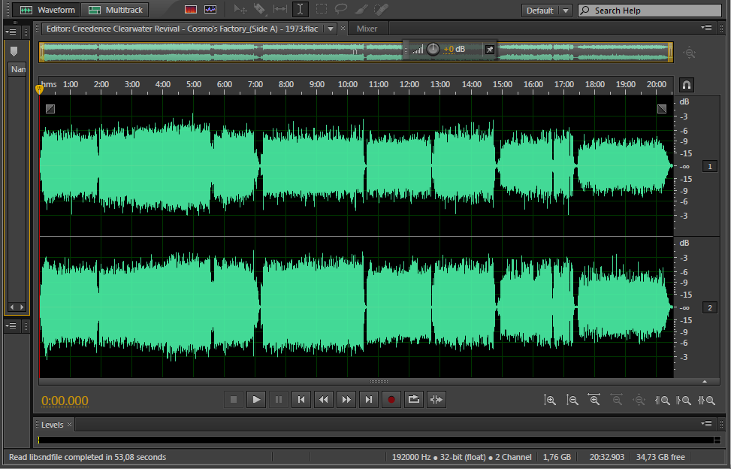Viewport: 731px width, 469px height.
Task: Open the Default workspace dropdown
Action: [546, 11]
